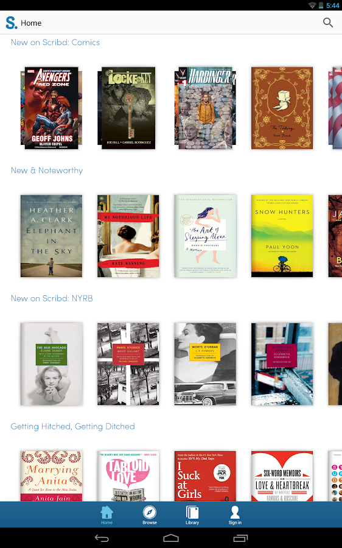The width and height of the screenshot is (342, 548).
Task: Open the New & Noteworthy section heading
Action: click(47, 170)
